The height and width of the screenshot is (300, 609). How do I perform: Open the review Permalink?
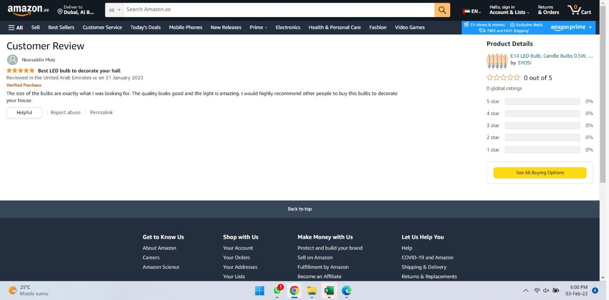click(101, 113)
